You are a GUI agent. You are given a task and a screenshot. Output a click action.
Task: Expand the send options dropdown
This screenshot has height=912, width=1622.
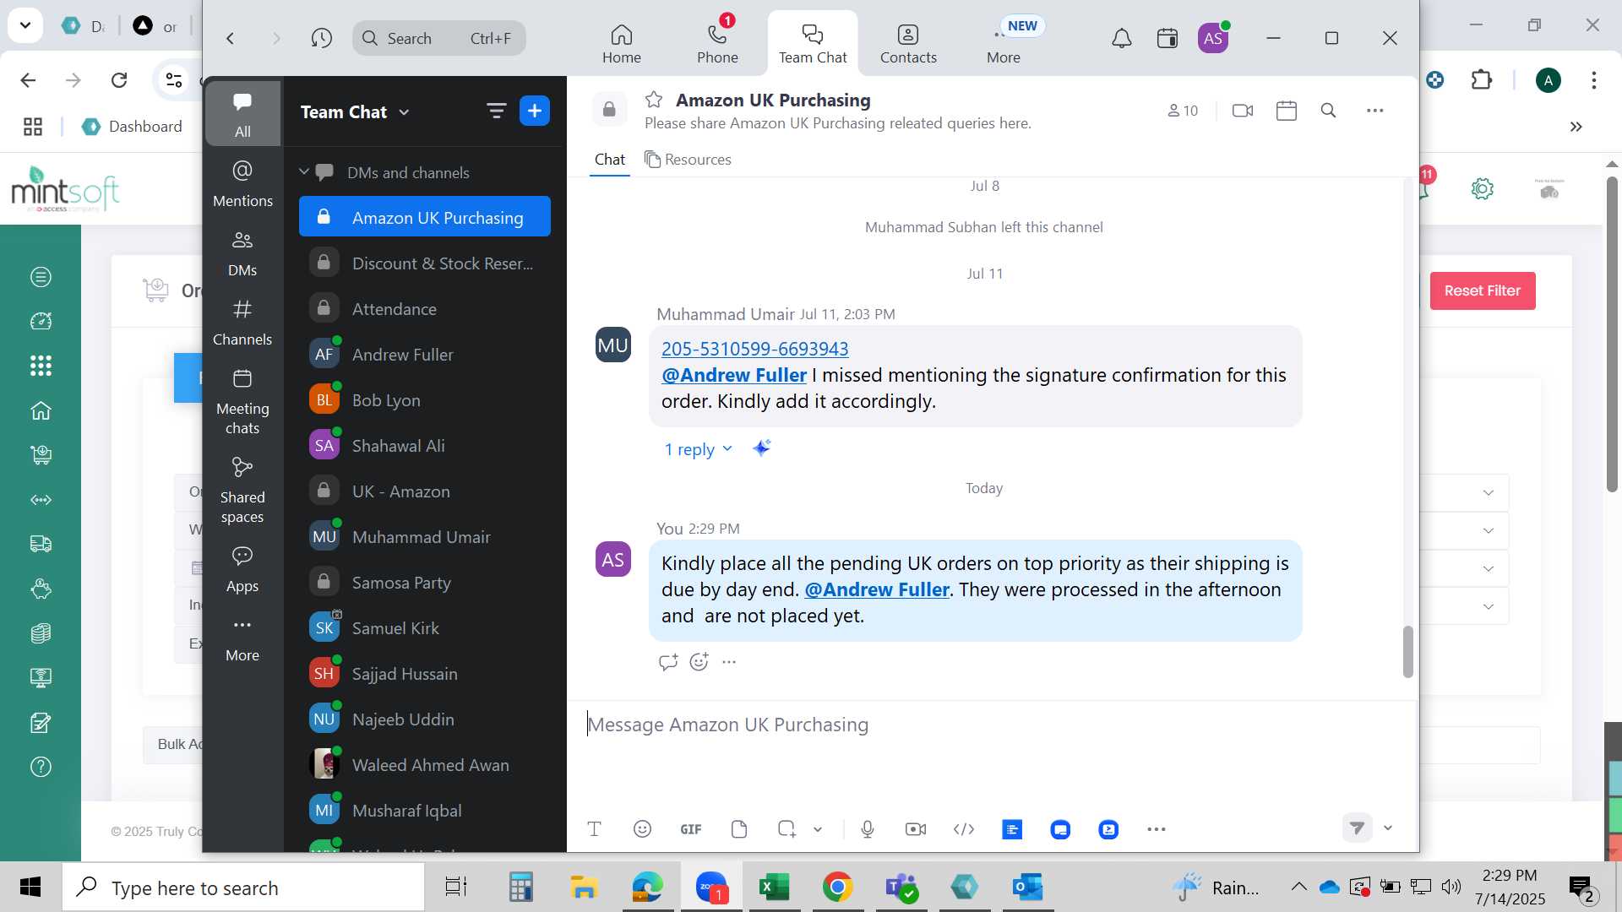(x=1387, y=828)
